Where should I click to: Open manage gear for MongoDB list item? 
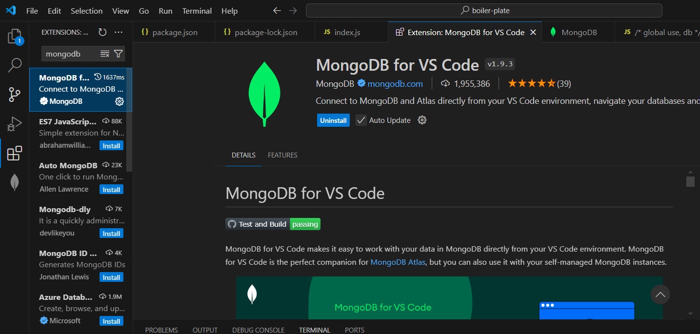coord(119,101)
